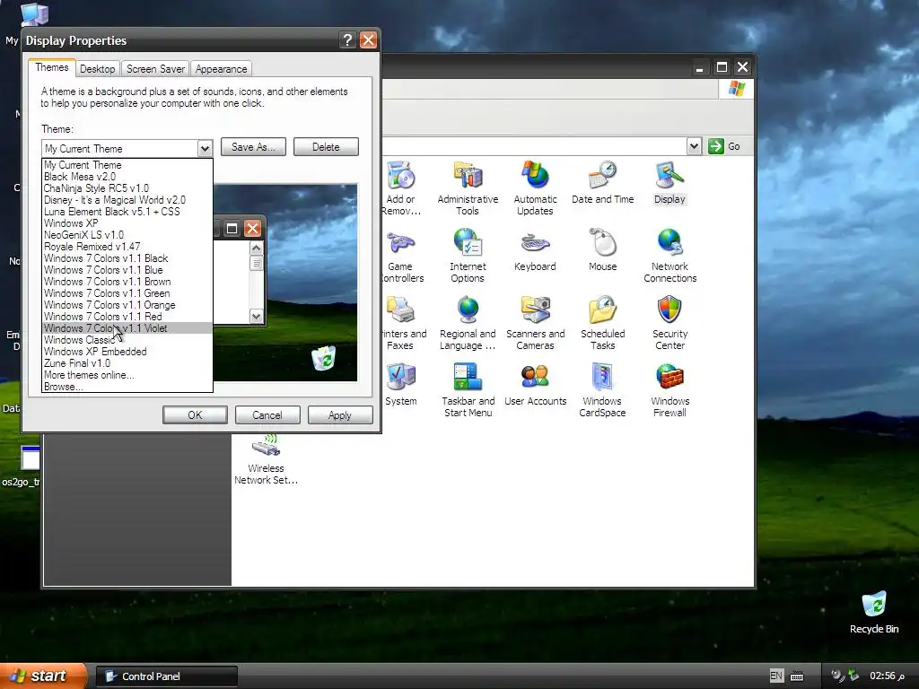
Task: Click the Save As button
Action: click(253, 147)
